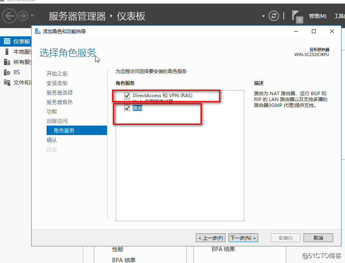Click the 上一步(P) button
This screenshot has width=345, height=263.
pyautogui.click(x=210, y=238)
